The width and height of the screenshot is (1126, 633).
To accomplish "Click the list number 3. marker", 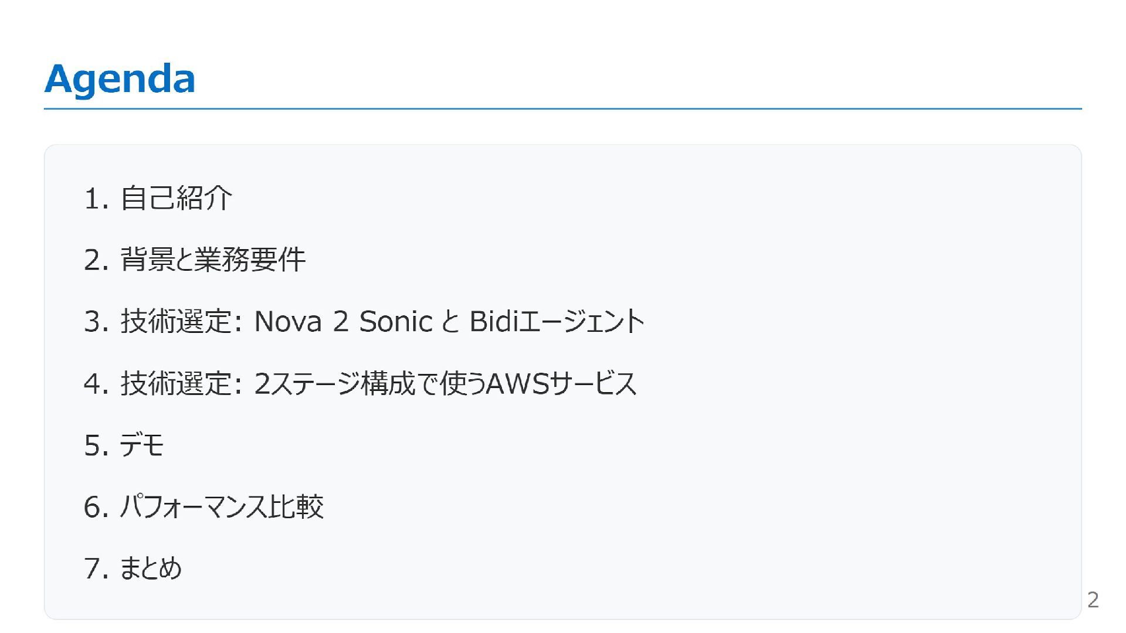I will coord(96,321).
